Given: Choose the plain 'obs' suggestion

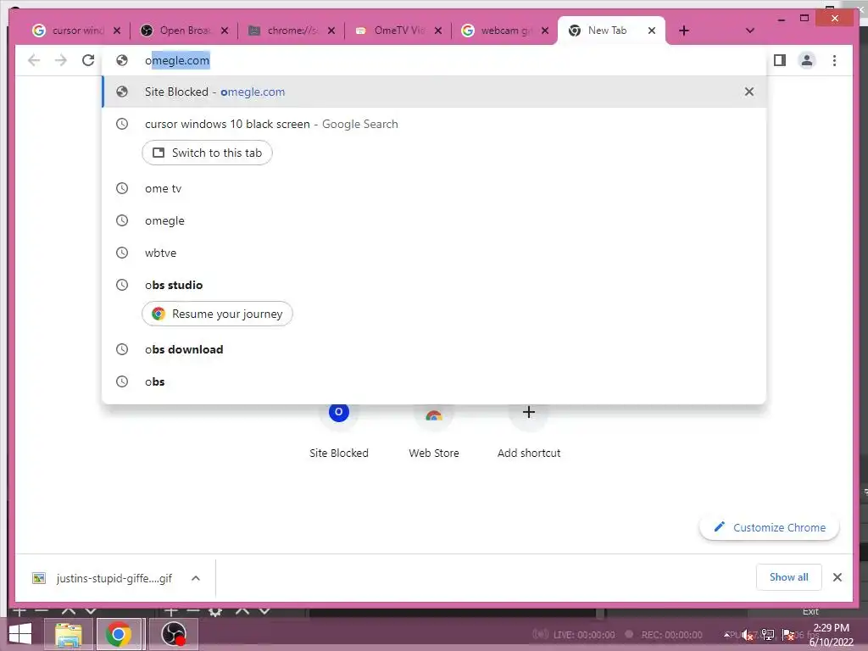Looking at the screenshot, I should click(x=435, y=381).
